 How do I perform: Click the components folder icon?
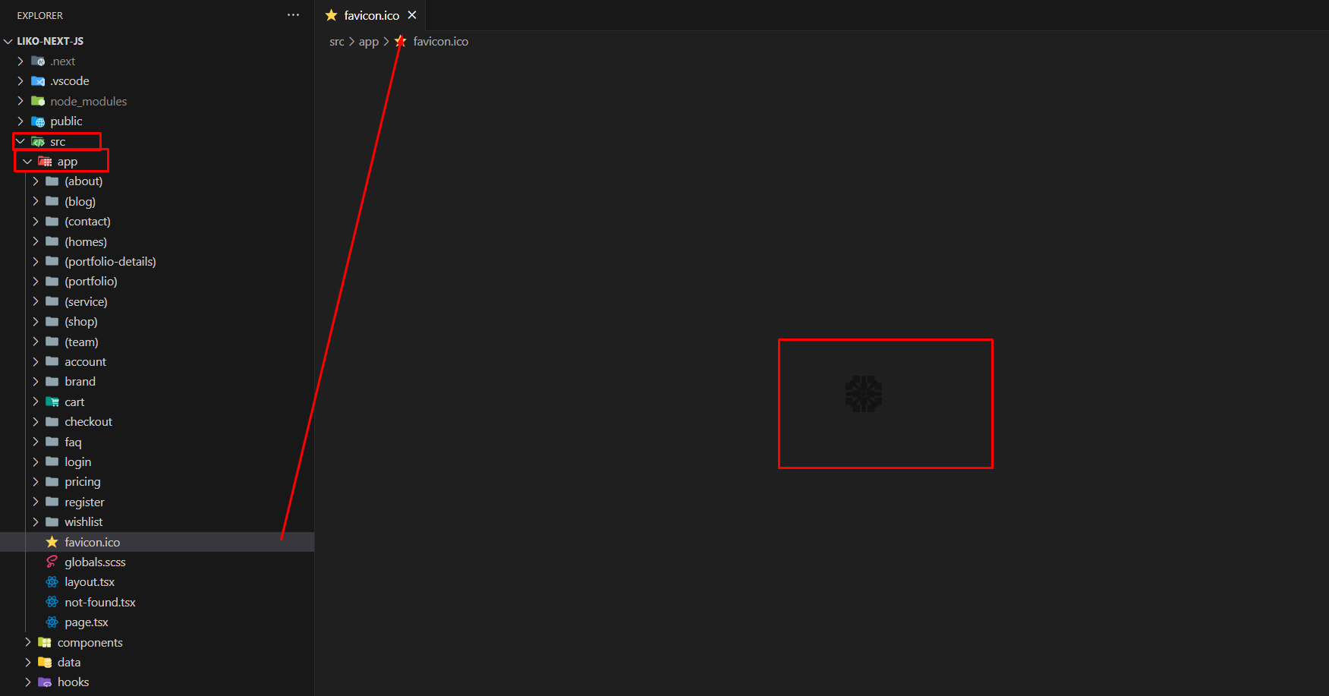pos(45,642)
